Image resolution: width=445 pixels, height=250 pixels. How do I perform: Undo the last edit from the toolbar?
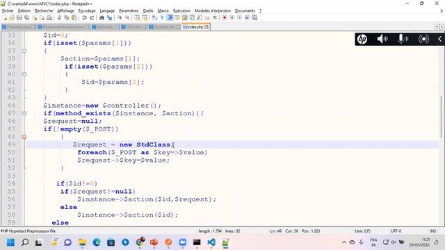[x=84, y=18]
